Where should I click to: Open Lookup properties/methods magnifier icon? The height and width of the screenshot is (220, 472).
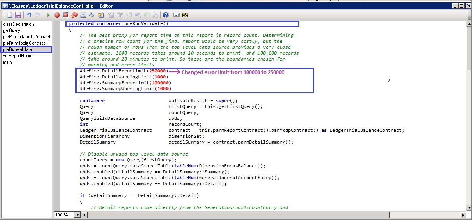pos(92,15)
